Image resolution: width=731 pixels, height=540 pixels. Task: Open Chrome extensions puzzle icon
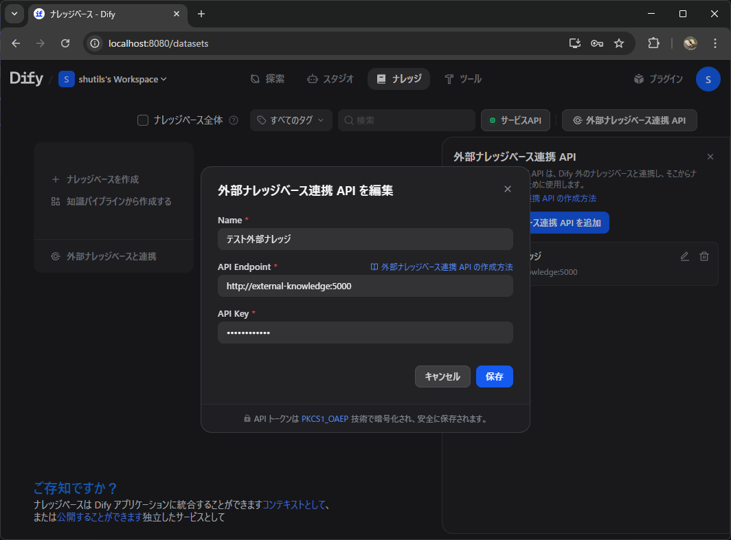653,43
